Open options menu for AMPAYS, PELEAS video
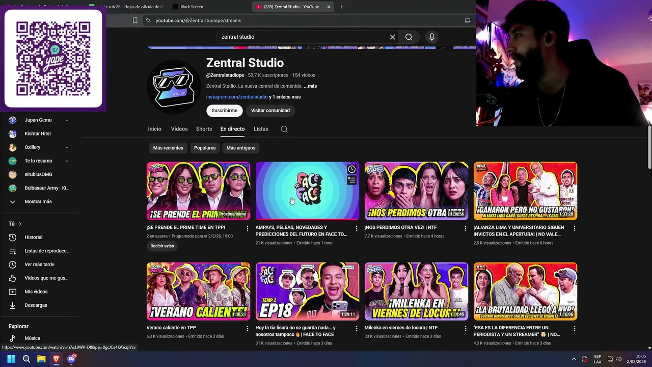The image size is (652, 367). point(357,228)
